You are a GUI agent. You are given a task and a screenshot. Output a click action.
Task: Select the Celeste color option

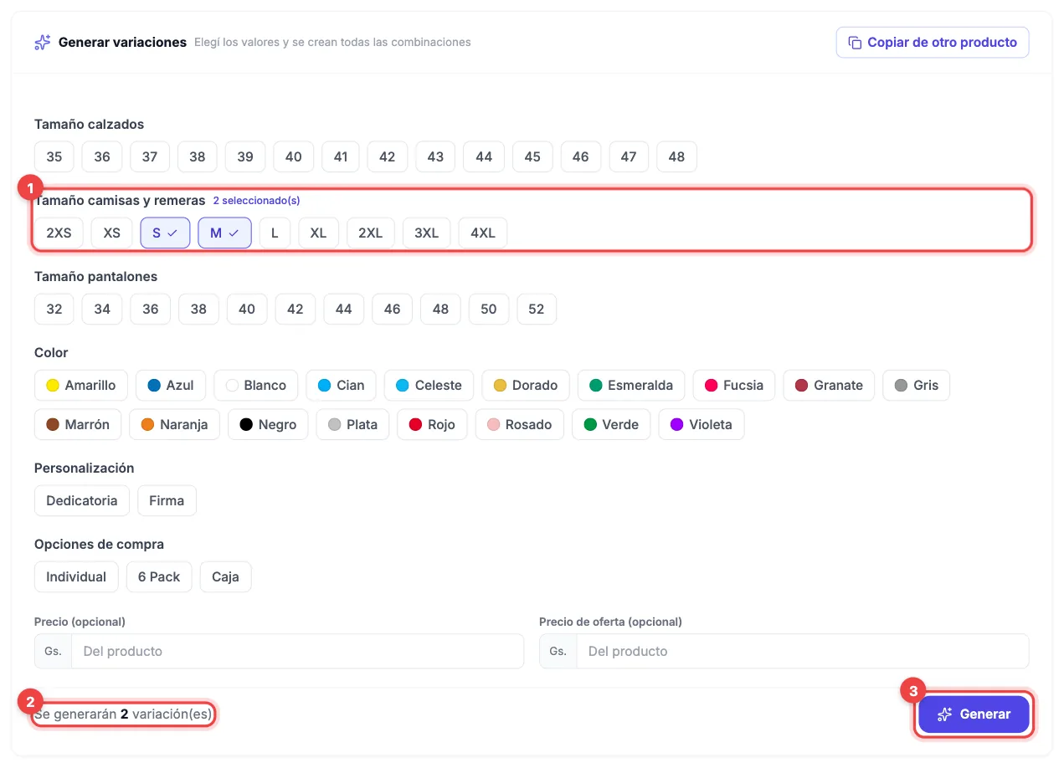click(x=429, y=386)
